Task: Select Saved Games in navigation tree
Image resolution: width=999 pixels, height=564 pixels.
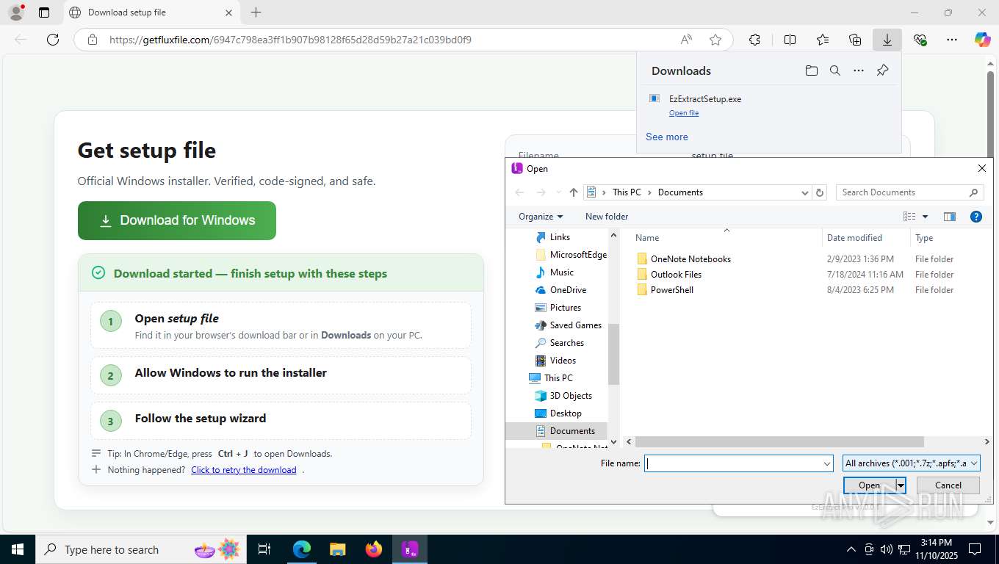Action: click(575, 325)
